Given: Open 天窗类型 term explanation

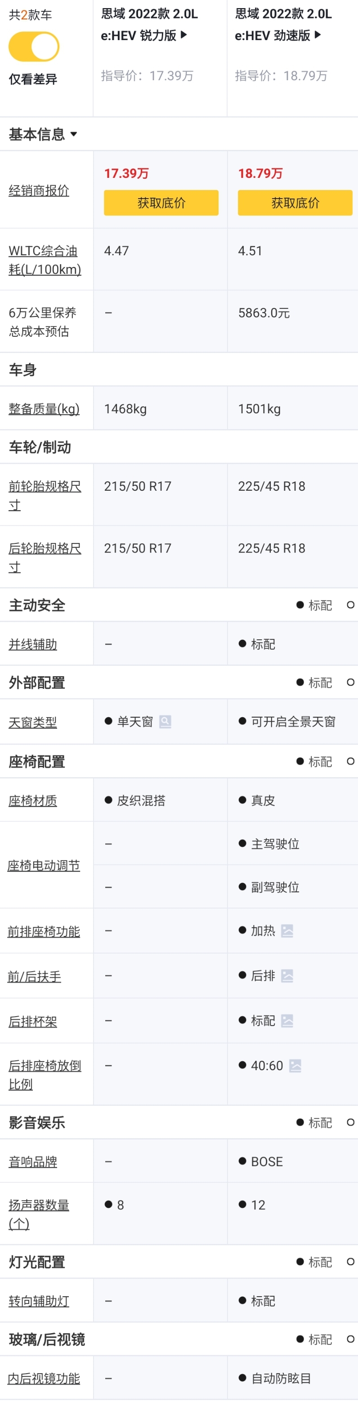Looking at the screenshot, I should [x=33, y=722].
